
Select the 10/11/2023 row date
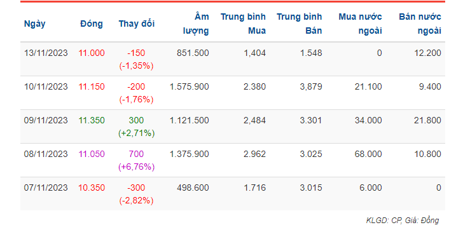point(46,86)
